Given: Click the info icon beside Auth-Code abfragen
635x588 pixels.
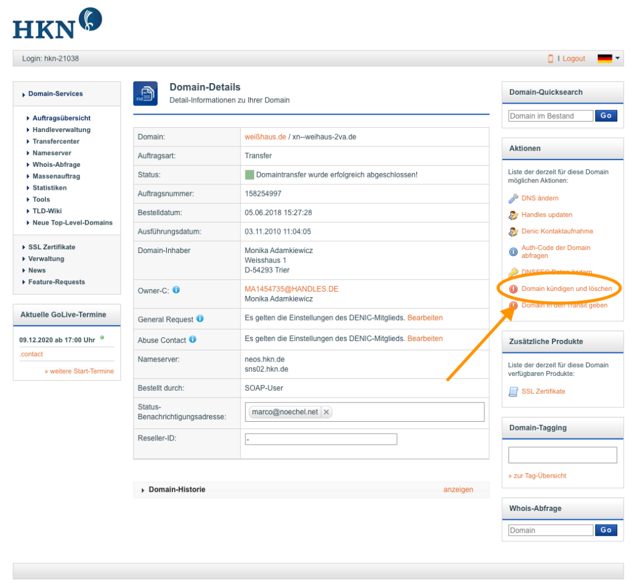Looking at the screenshot, I should [x=514, y=251].
